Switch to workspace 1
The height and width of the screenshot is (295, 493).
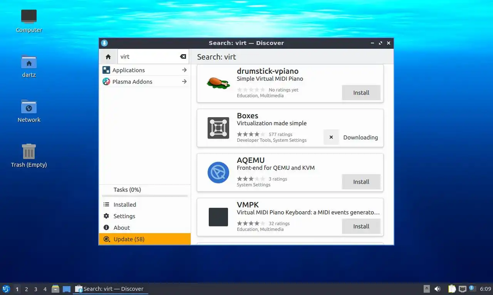pyautogui.click(x=17, y=289)
